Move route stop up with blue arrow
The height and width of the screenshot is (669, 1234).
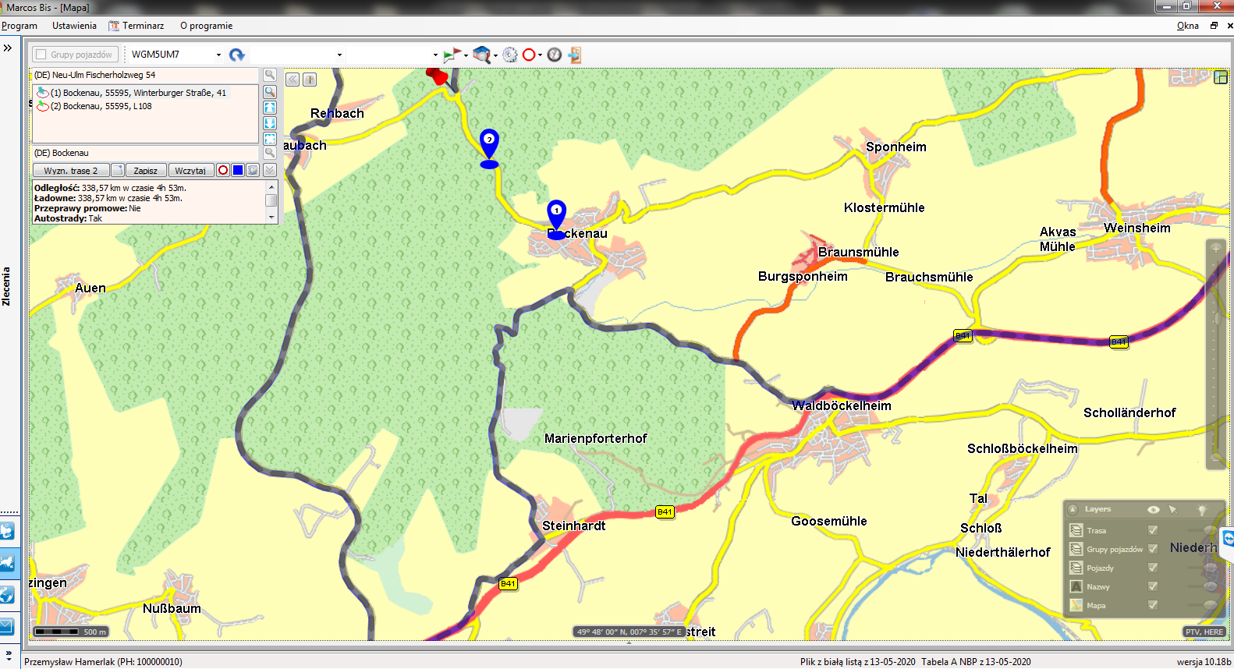click(270, 108)
